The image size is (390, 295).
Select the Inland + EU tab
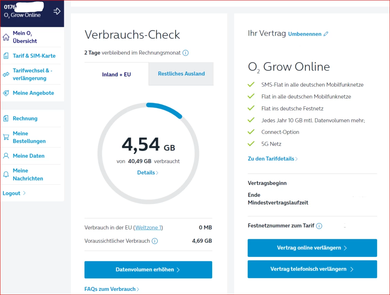(116, 74)
